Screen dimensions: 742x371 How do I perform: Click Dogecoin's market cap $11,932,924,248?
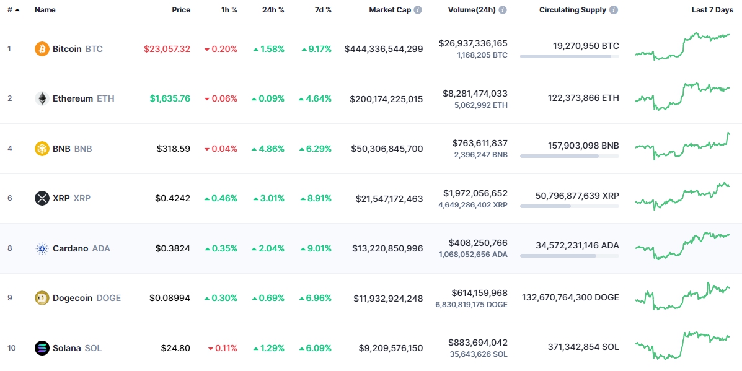point(389,298)
